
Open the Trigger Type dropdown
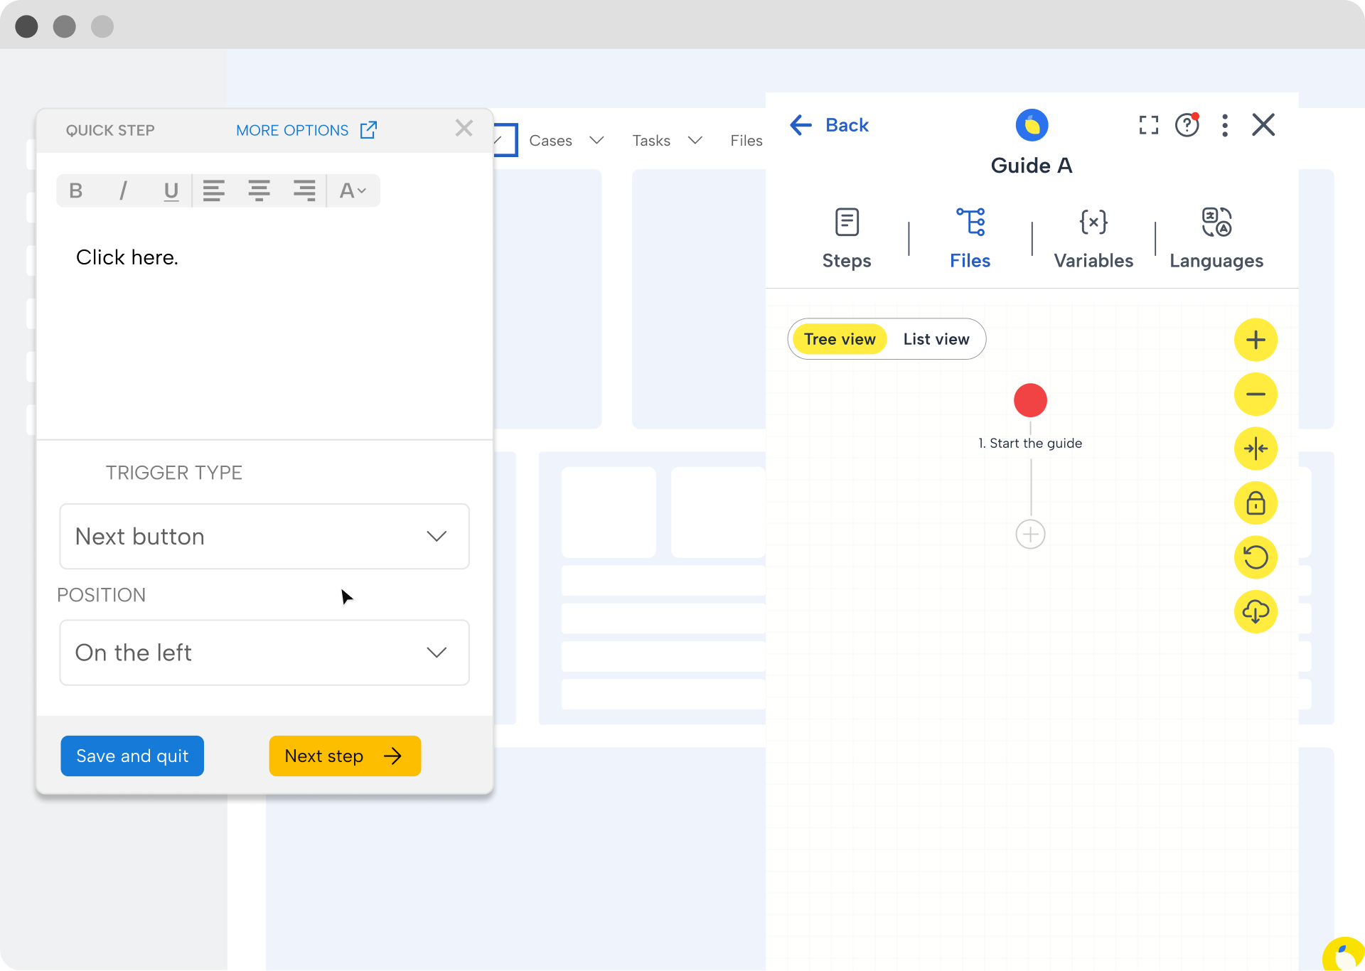(x=264, y=537)
